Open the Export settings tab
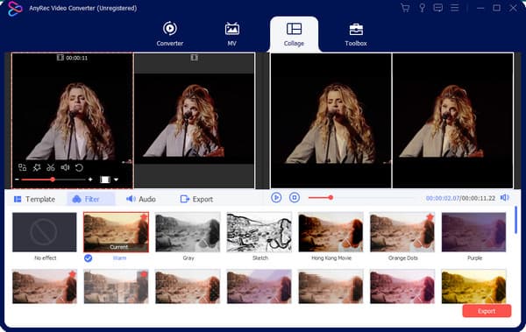The height and width of the screenshot is (332, 526). click(196, 199)
